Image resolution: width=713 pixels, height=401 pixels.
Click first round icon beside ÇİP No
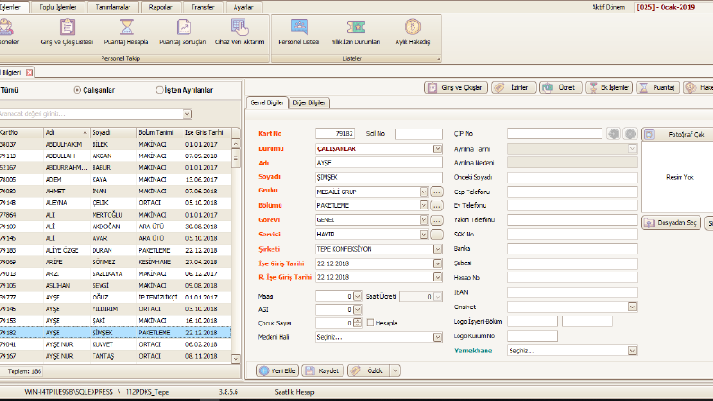pyautogui.click(x=614, y=134)
